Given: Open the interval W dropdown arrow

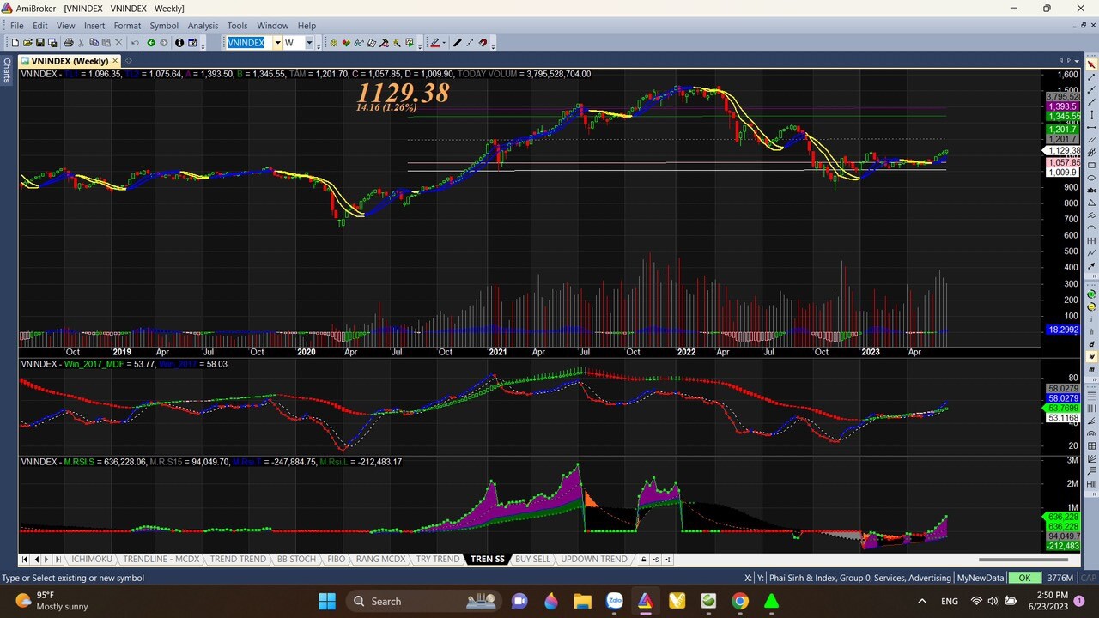Looking at the screenshot, I should (x=309, y=43).
